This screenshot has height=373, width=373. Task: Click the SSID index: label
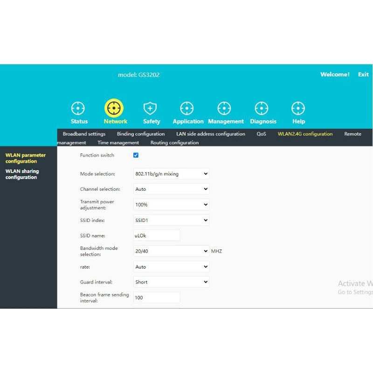click(x=92, y=220)
